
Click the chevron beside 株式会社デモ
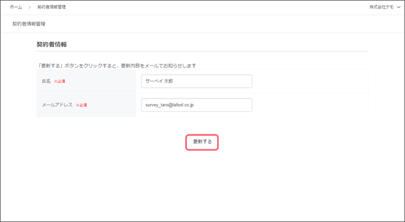[x=399, y=7]
